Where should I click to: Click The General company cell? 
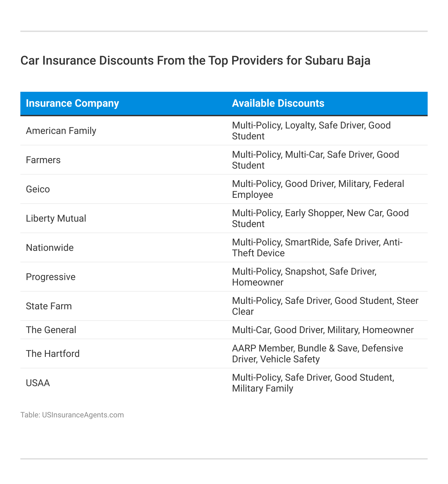pos(51,330)
